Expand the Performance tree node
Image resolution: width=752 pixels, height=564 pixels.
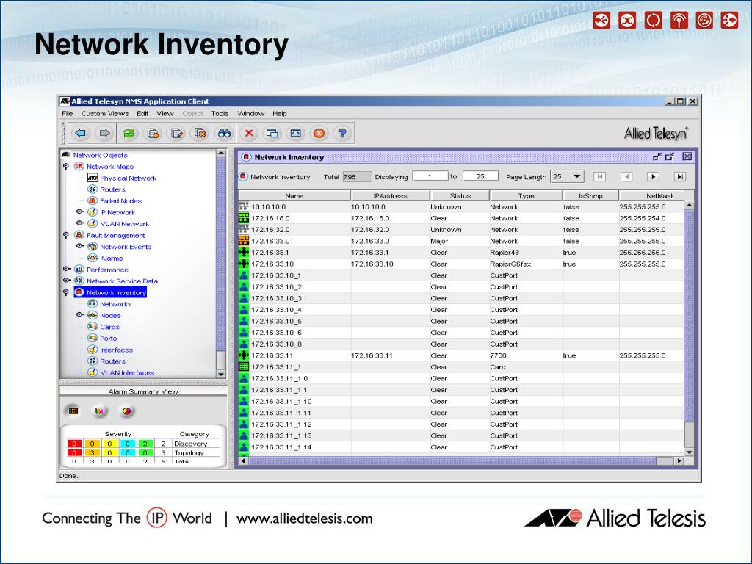(x=67, y=269)
